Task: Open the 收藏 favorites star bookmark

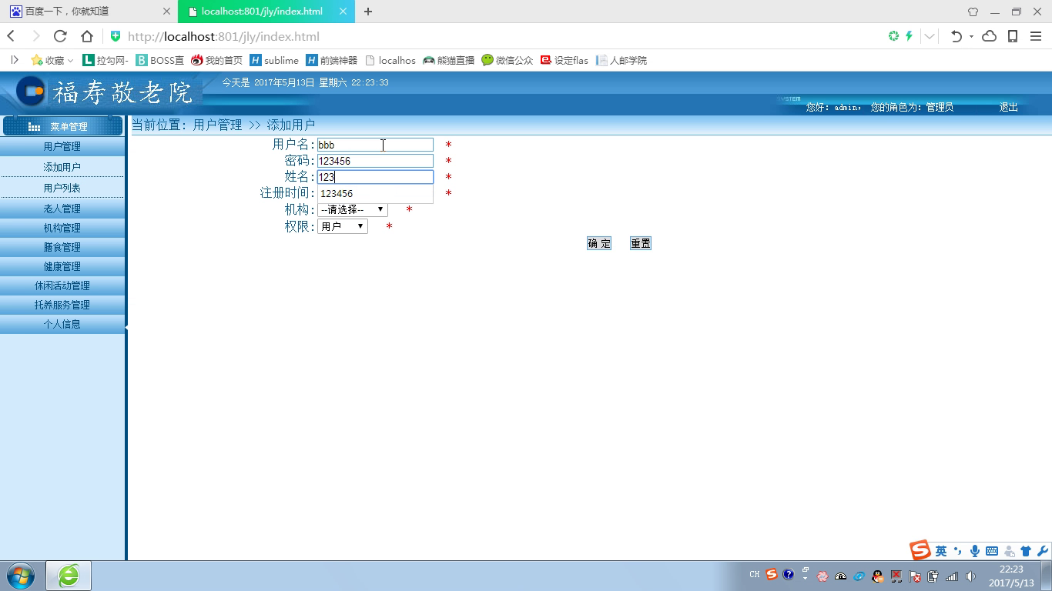Action: coord(51,60)
